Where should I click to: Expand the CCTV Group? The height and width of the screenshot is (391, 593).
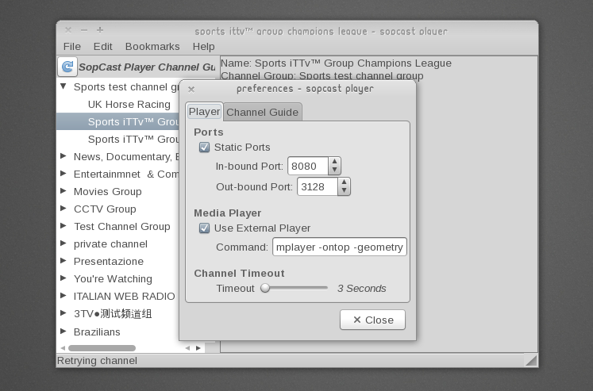[x=64, y=208]
